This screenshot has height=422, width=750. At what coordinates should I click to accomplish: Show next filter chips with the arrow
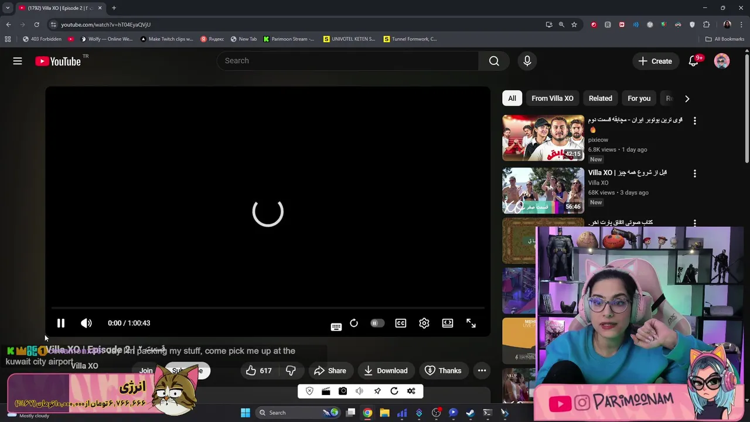click(687, 98)
